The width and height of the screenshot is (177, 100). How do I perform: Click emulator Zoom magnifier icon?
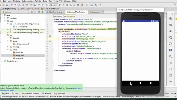pyautogui.click(x=170, y=56)
